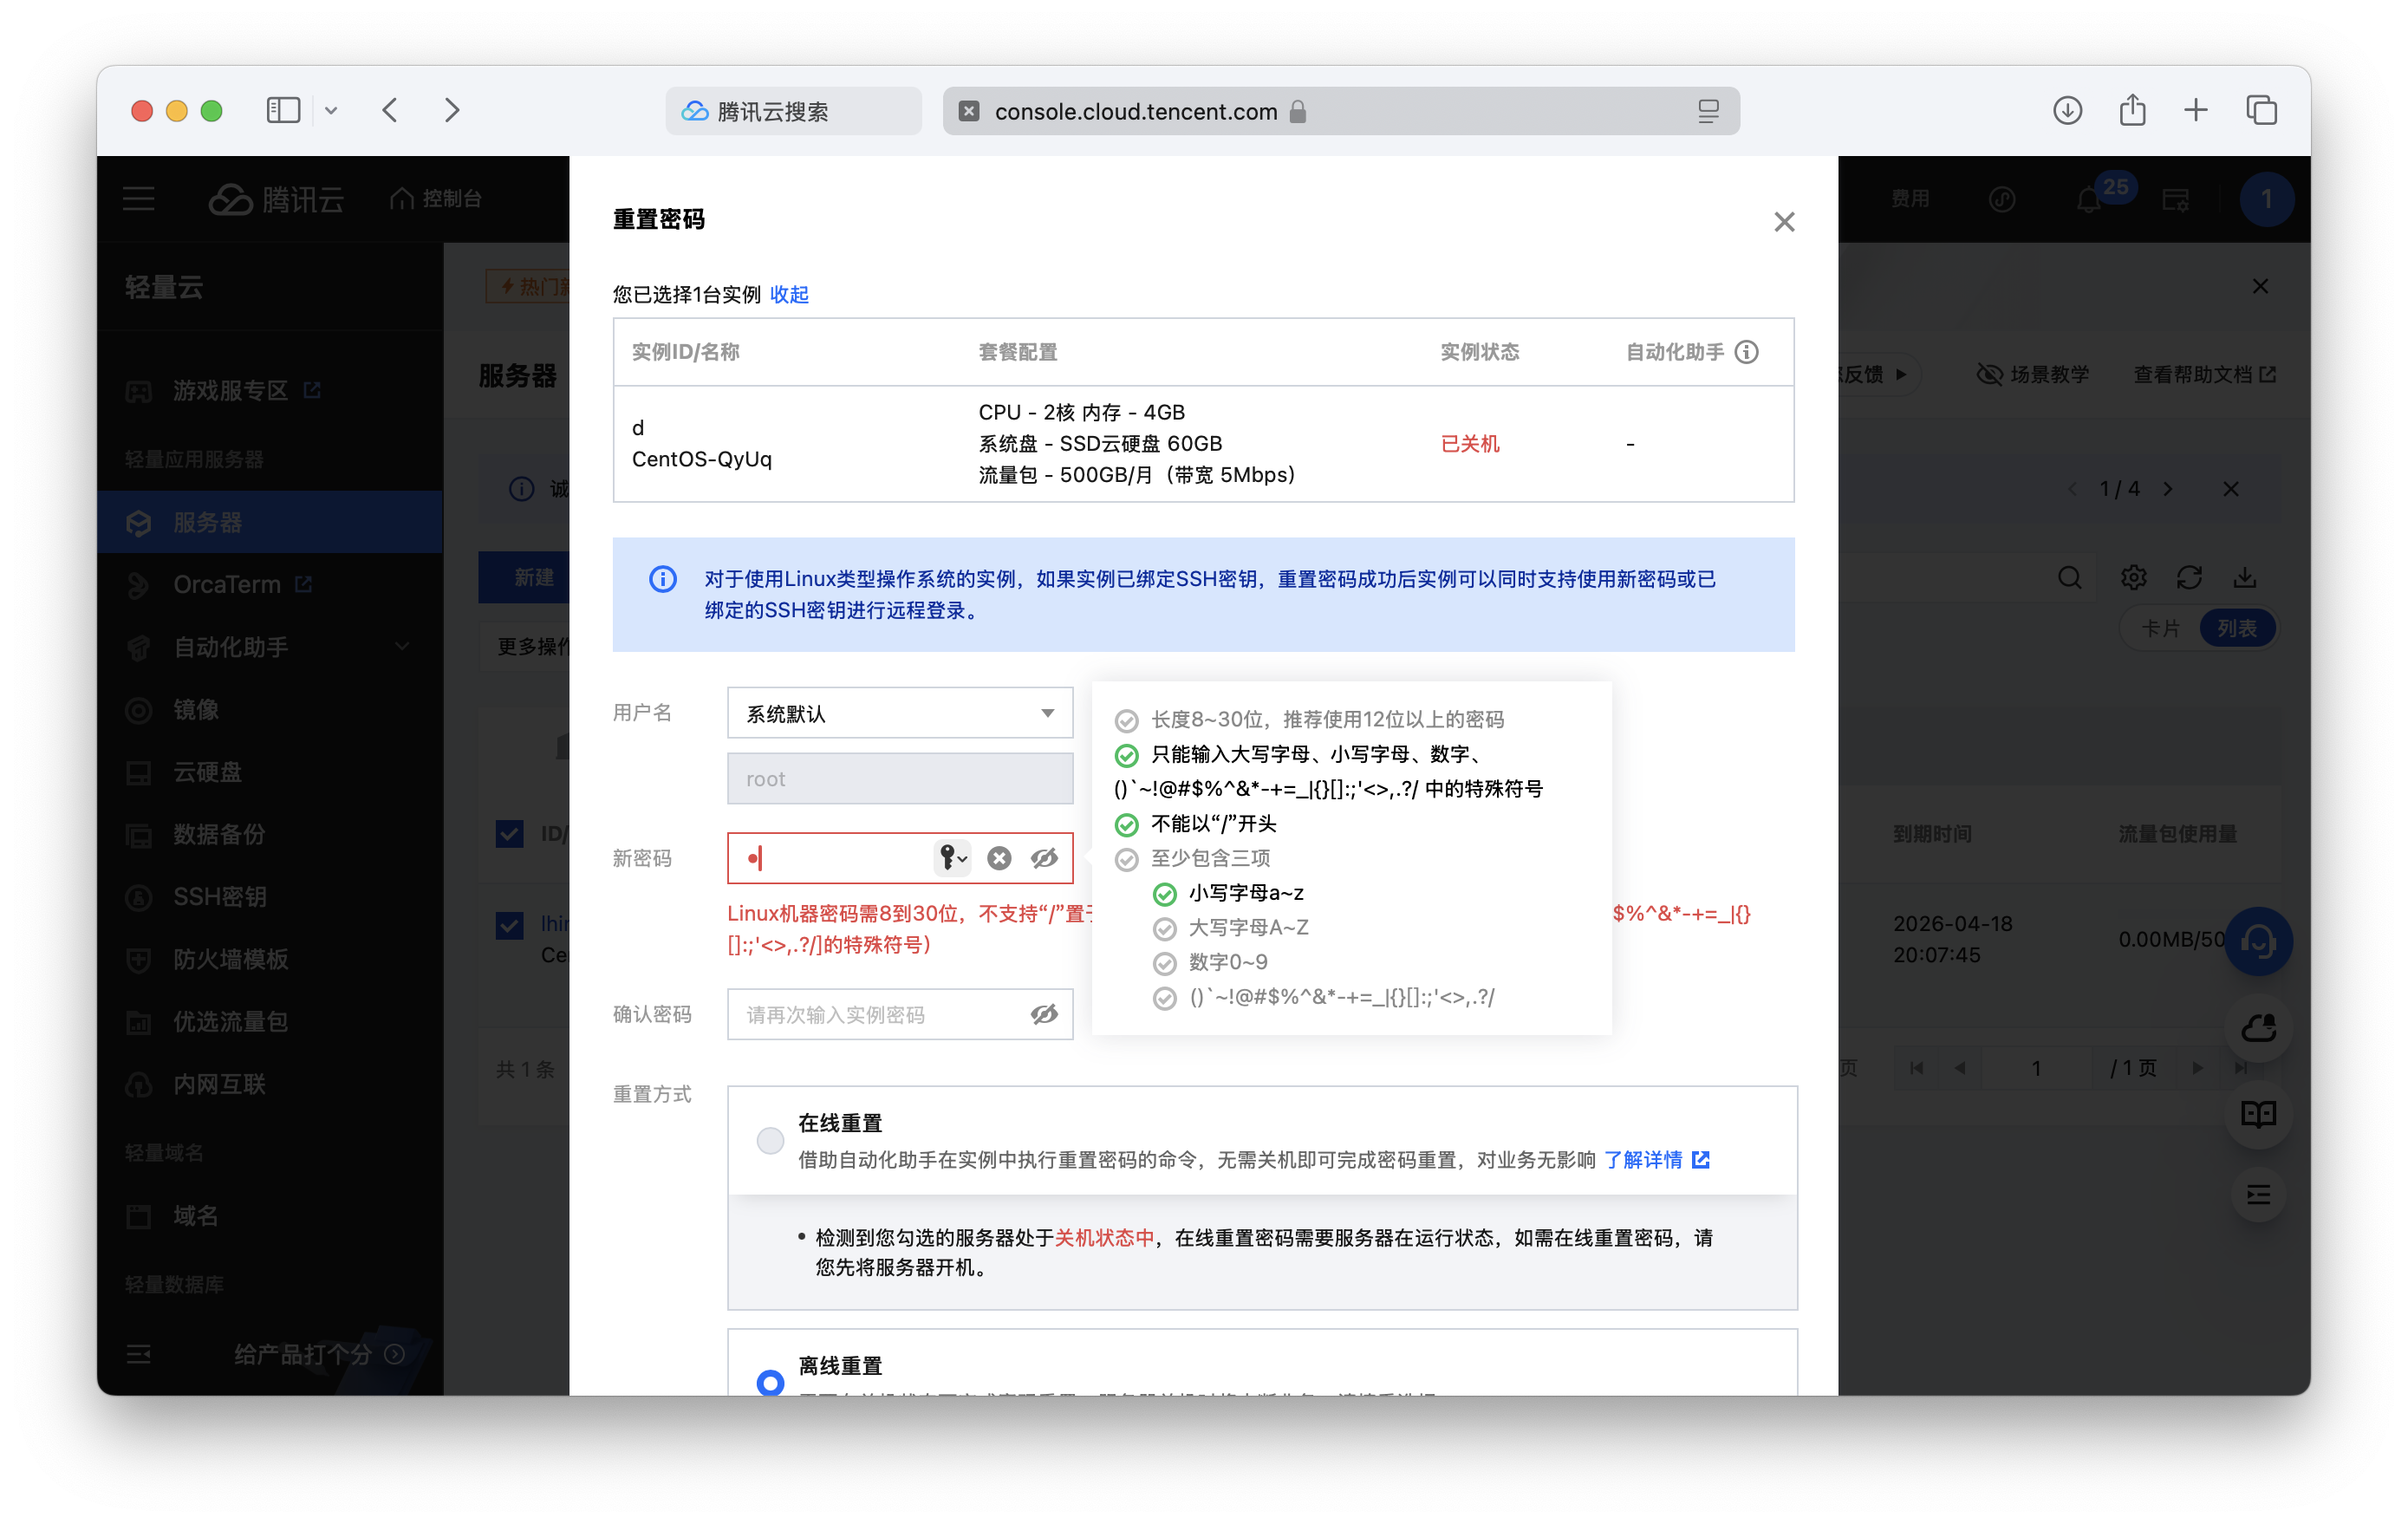Clear the new password field with X icon
The width and height of the screenshot is (2408, 1524).
click(x=998, y=858)
